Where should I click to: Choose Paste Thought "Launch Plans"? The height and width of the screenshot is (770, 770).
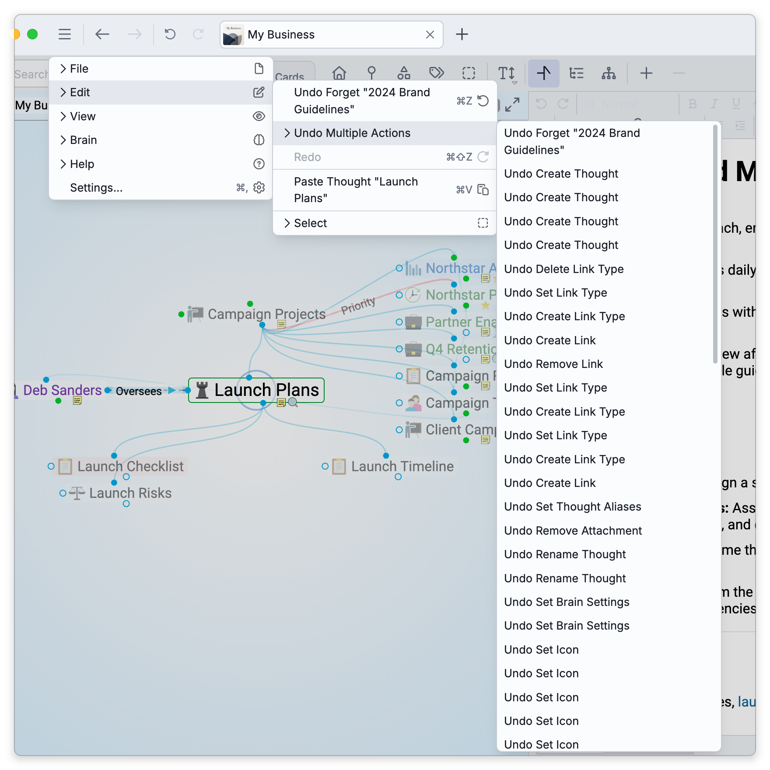pyautogui.click(x=385, y=190)
